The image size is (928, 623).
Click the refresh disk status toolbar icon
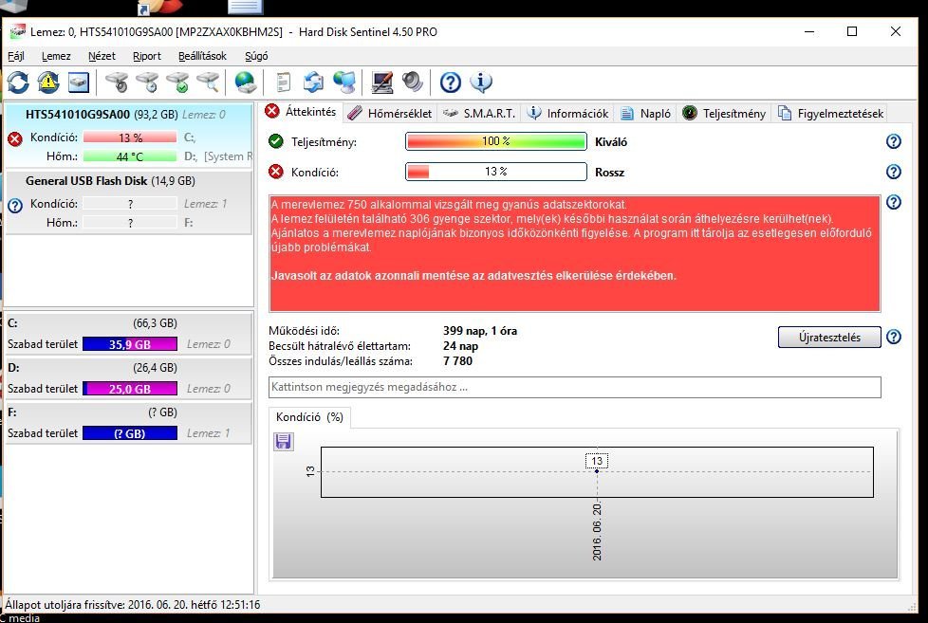click(x=18, y=82)
